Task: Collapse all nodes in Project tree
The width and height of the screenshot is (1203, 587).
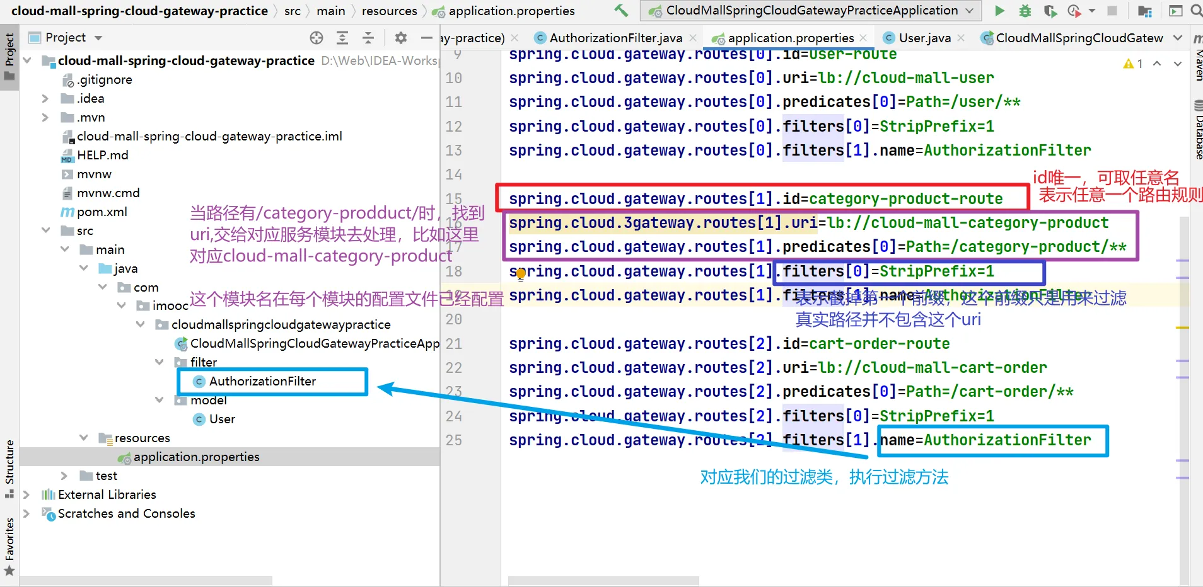Action: 368,38
